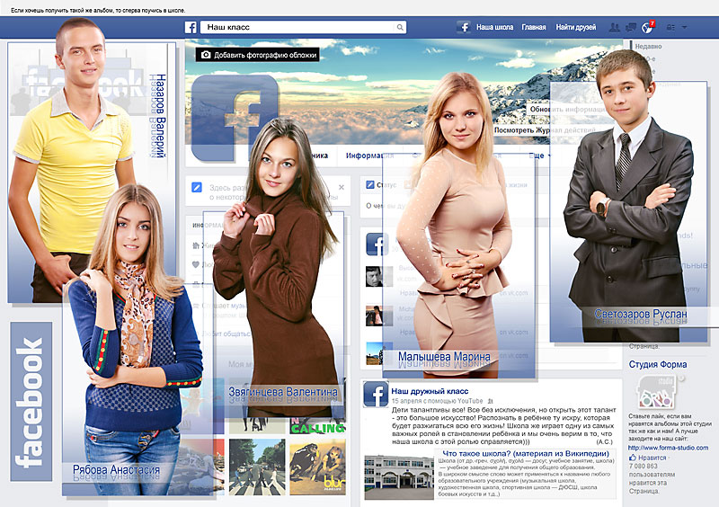Open the Наша школа profile icon
This screenshot has width=719, height=507.
pyautogui.click(x=464, y=27)
